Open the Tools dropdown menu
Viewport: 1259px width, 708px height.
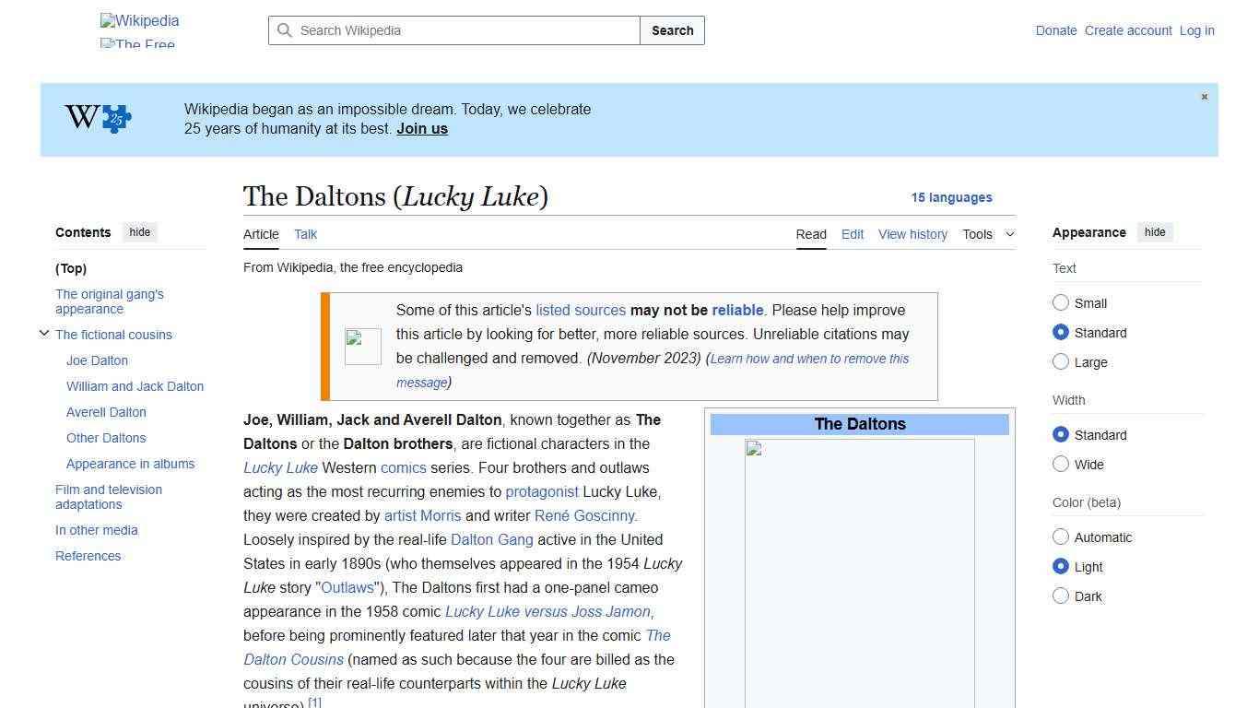pyautogui.click(x=988, y=234)
